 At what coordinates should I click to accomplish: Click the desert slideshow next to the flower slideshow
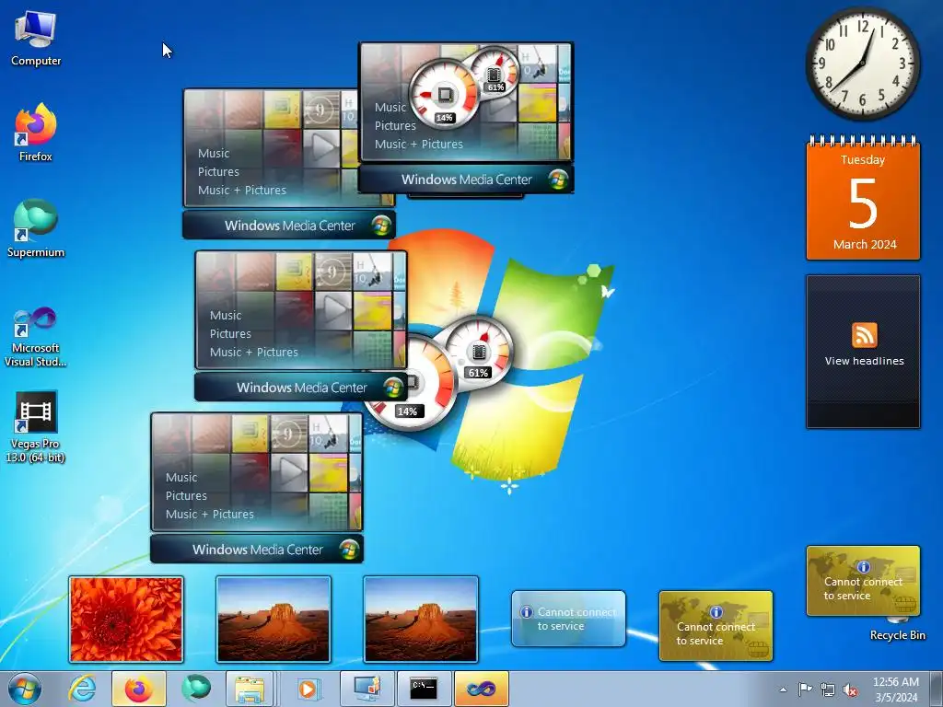point(273,620)
